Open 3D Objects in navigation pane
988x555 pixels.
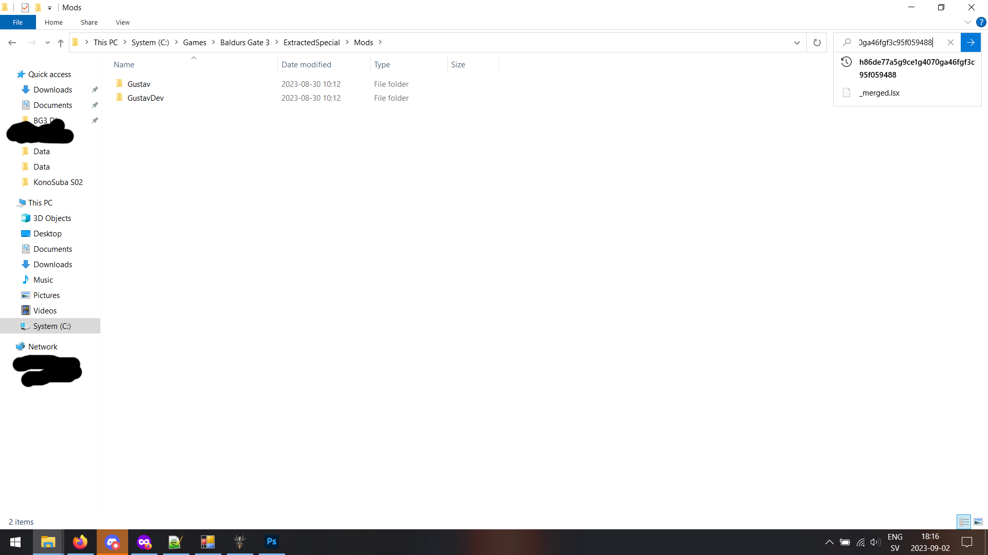pyautogui.click(x=52, y=218)
